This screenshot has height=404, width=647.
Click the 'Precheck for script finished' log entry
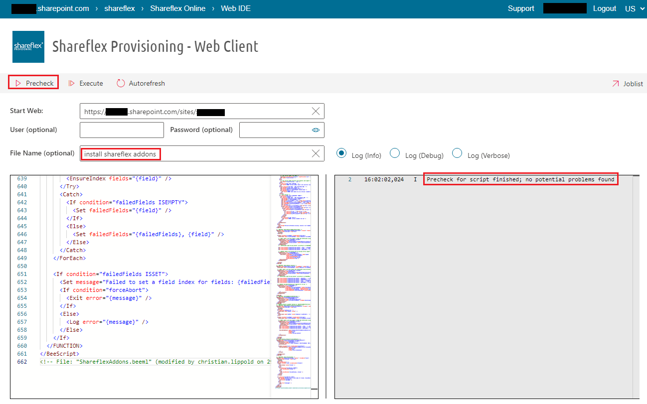[520, 179]
